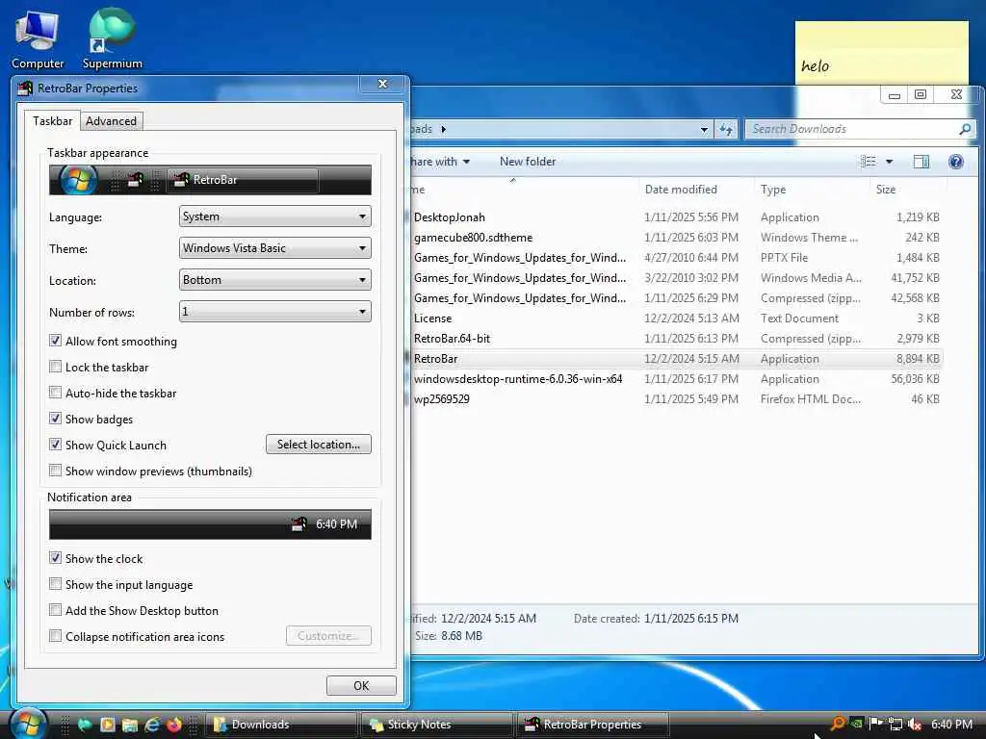Viewport: 986px width, 739px height.
Task: Select the wp2569529 file
Action: tap(676, 399)
